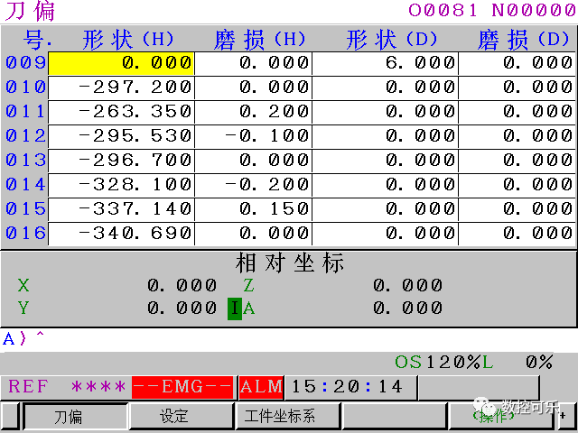The image size is (578, 433).
Task: Select the 刀偏 softkey
Action: click(x=76, y=417)
